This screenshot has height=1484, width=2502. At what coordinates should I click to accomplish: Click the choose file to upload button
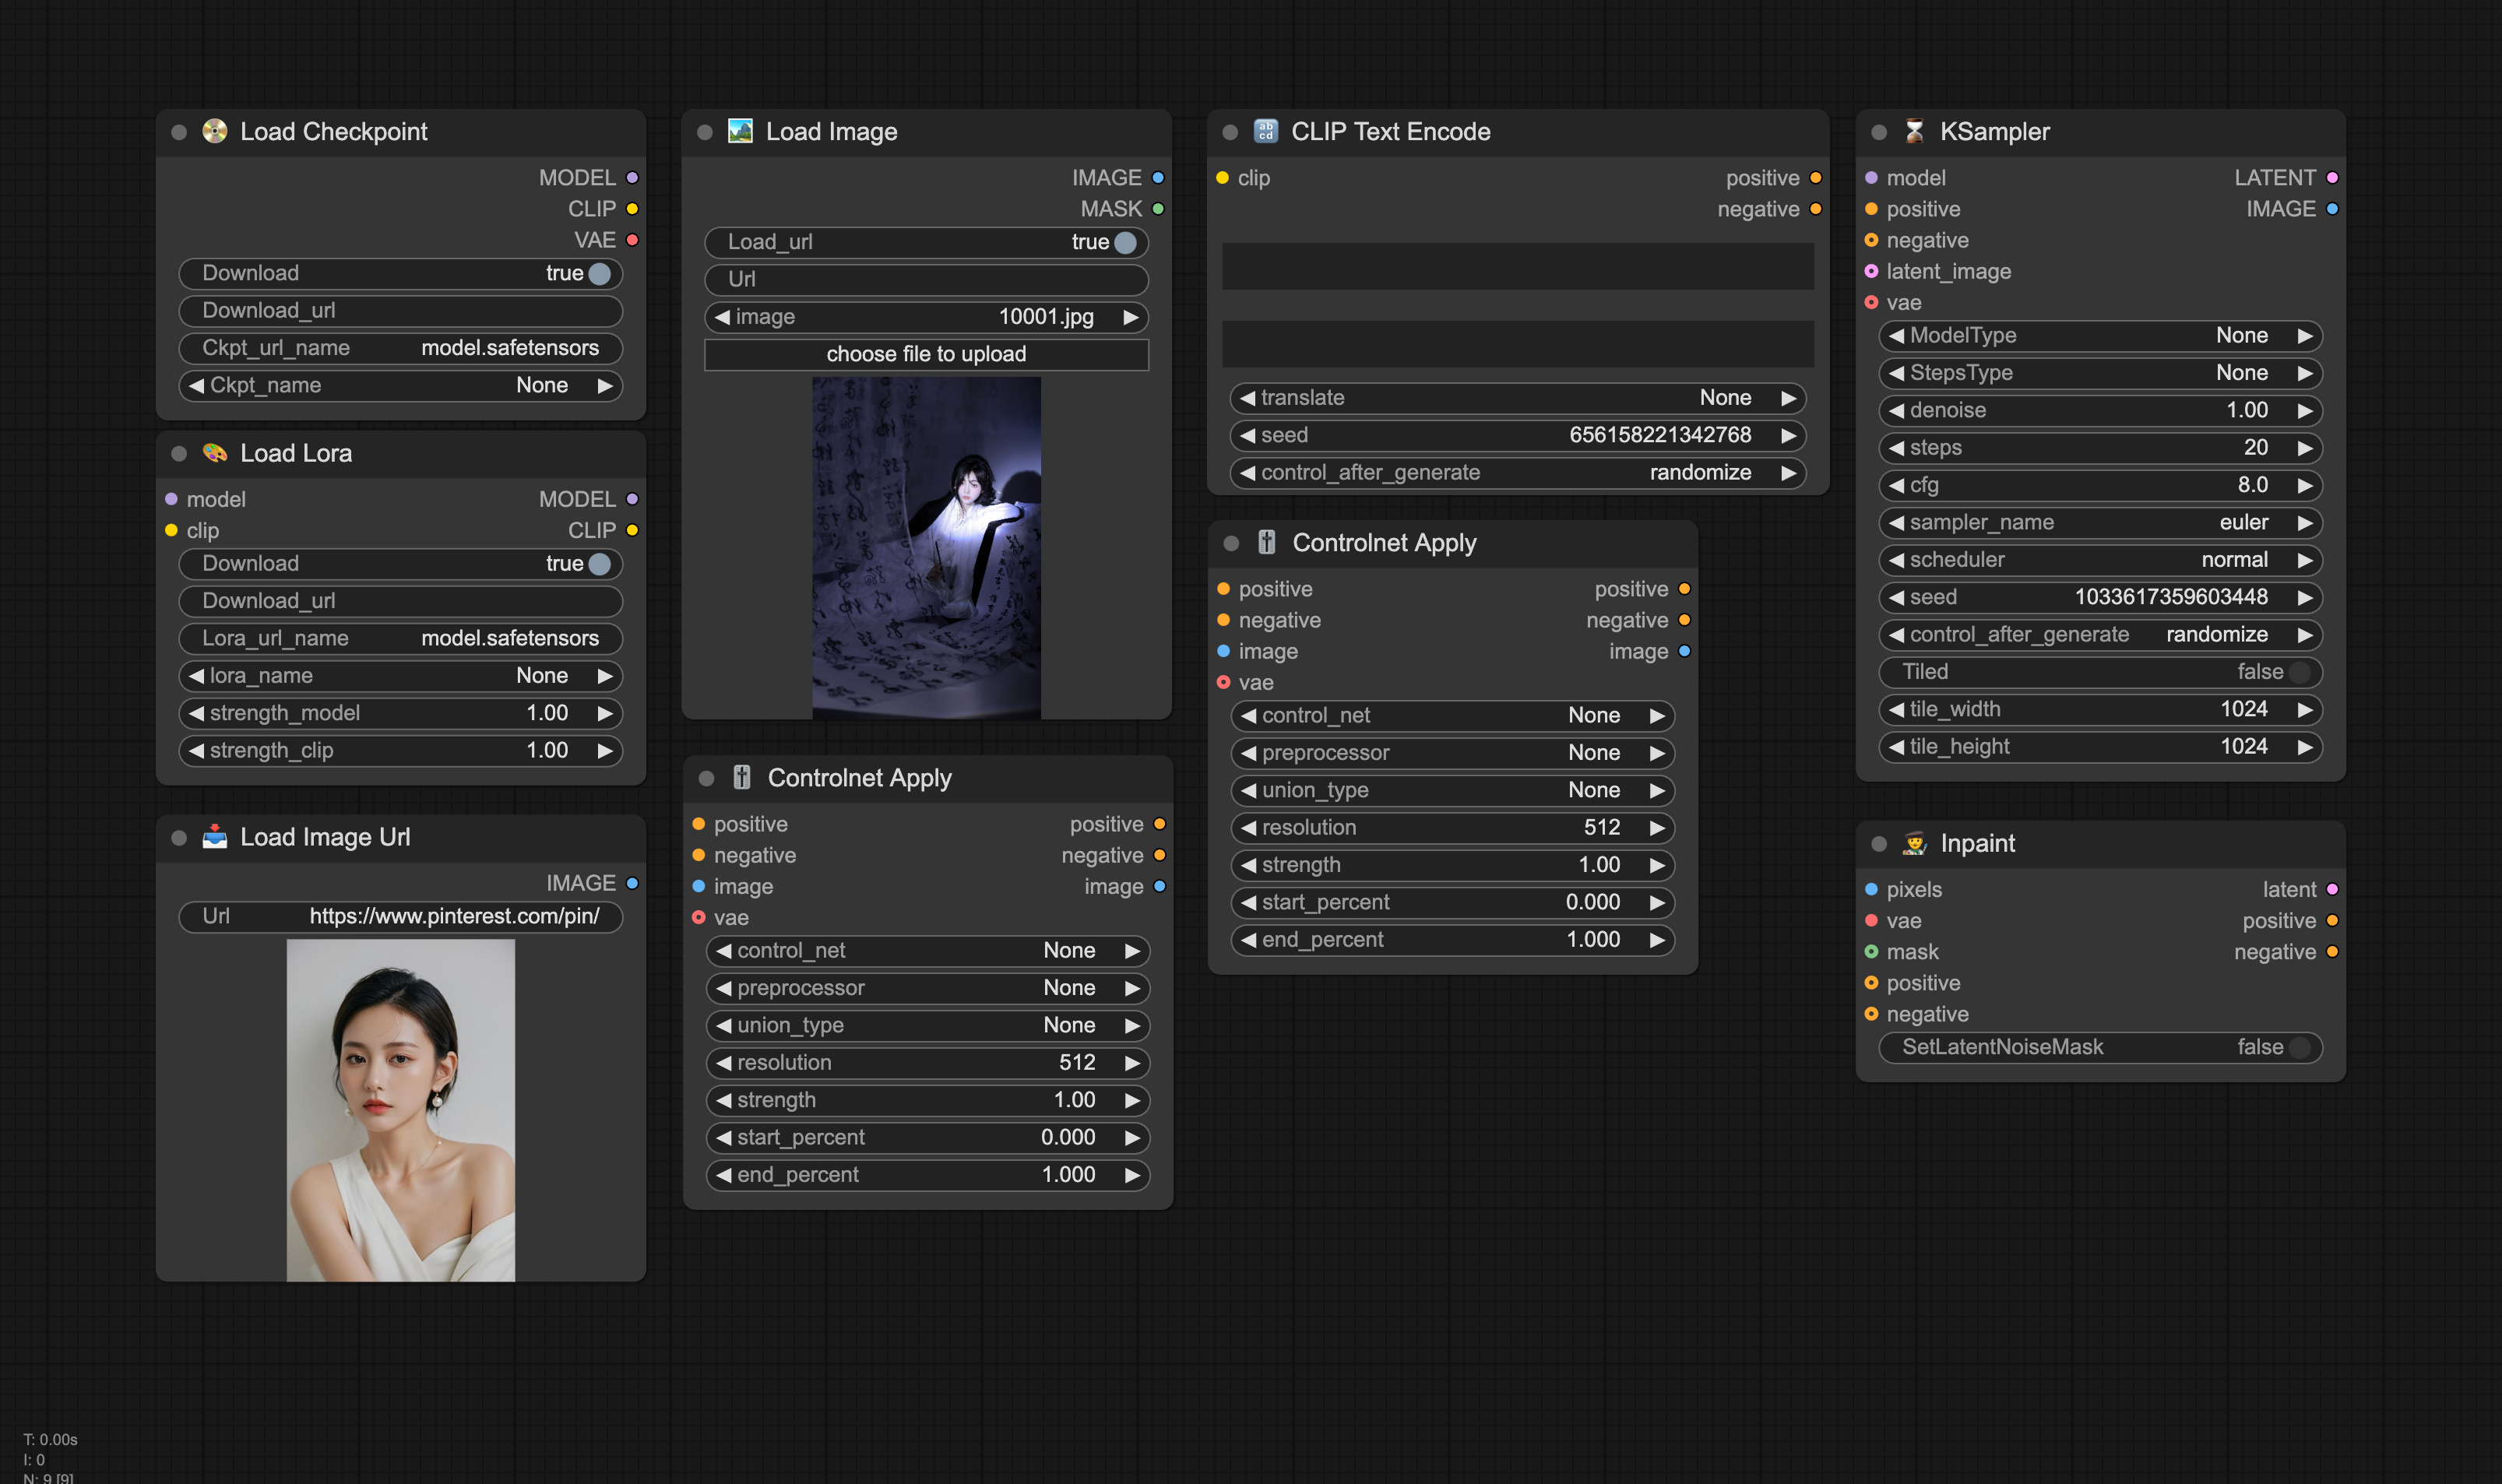[926, 354]
